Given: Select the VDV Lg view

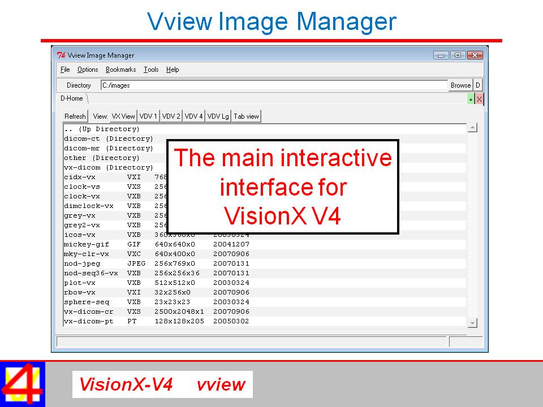Looking at the screenshot, I should click(x=218, y=116).
